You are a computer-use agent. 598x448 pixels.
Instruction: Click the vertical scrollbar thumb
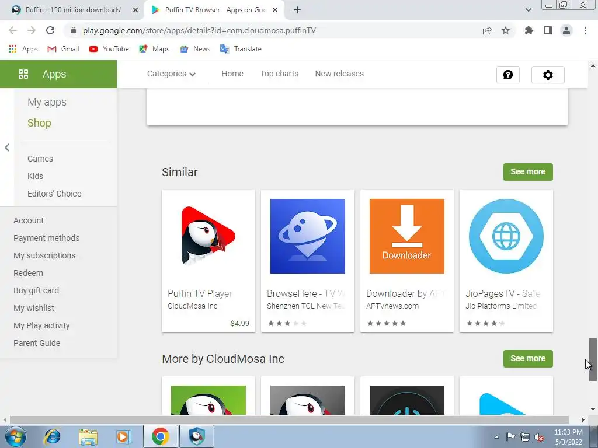click(593, 359)
